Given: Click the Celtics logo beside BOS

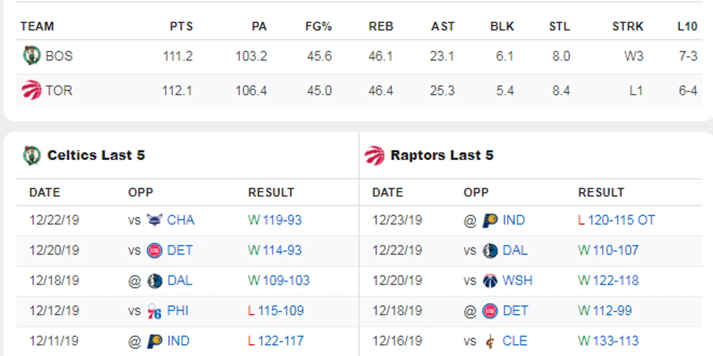Looking at the screenshot, I should tap(32, 56).
